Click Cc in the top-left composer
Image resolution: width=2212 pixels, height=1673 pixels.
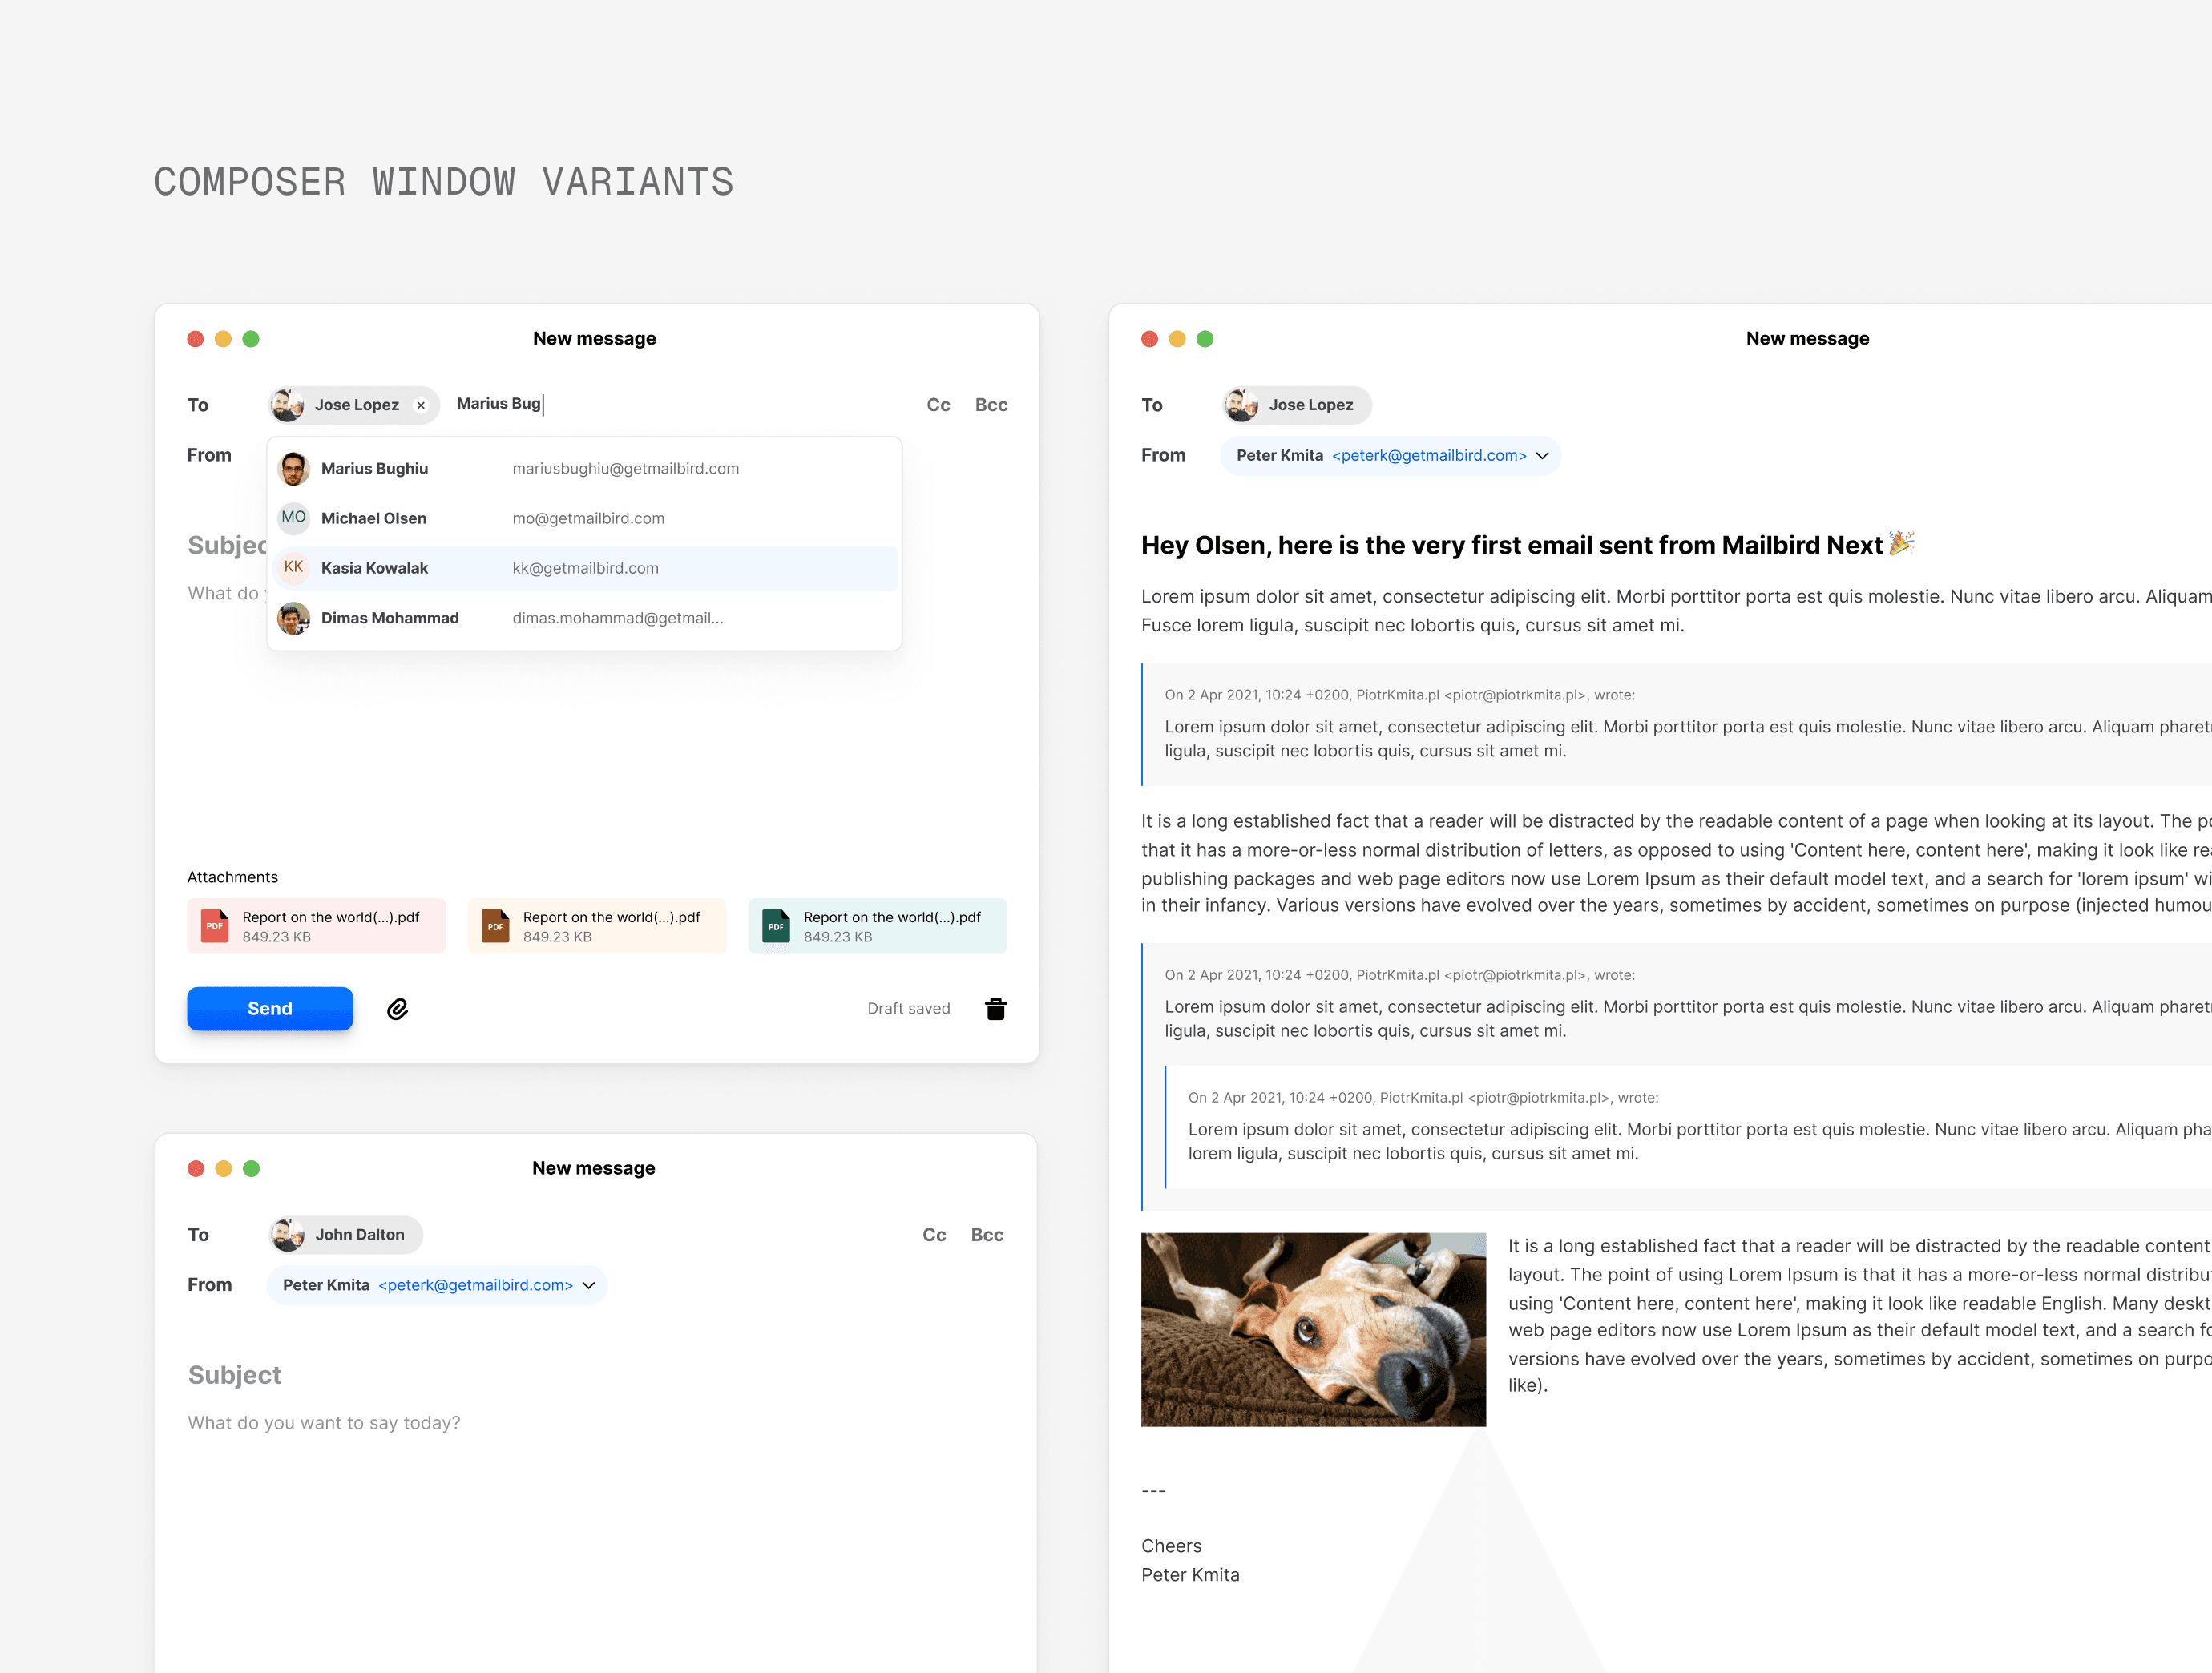click(x=938, y=405)
